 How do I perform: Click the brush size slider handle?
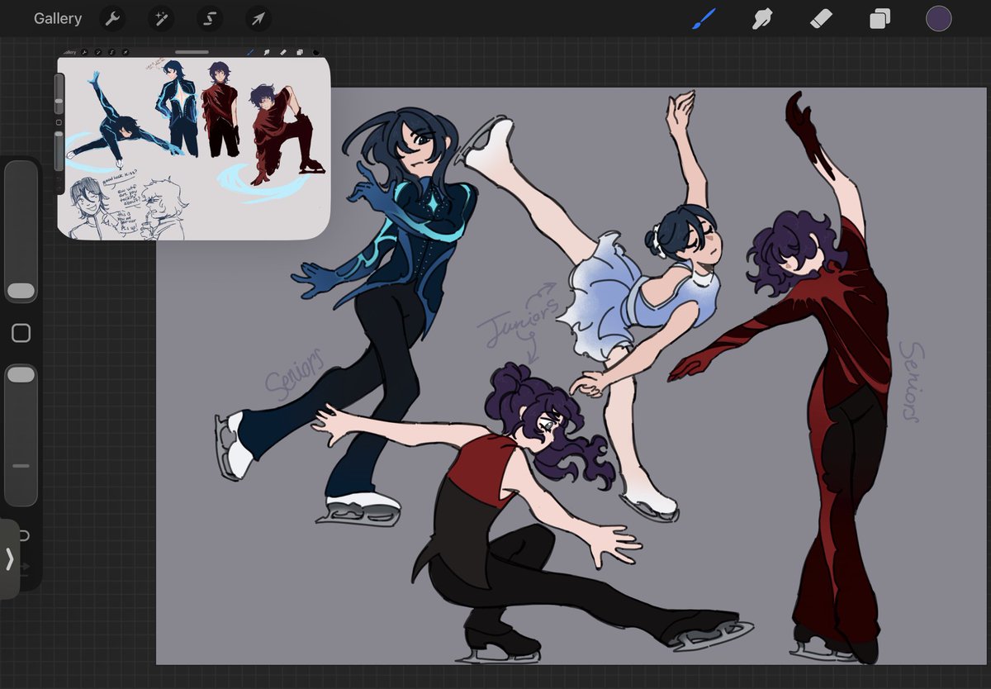[21, 291]
